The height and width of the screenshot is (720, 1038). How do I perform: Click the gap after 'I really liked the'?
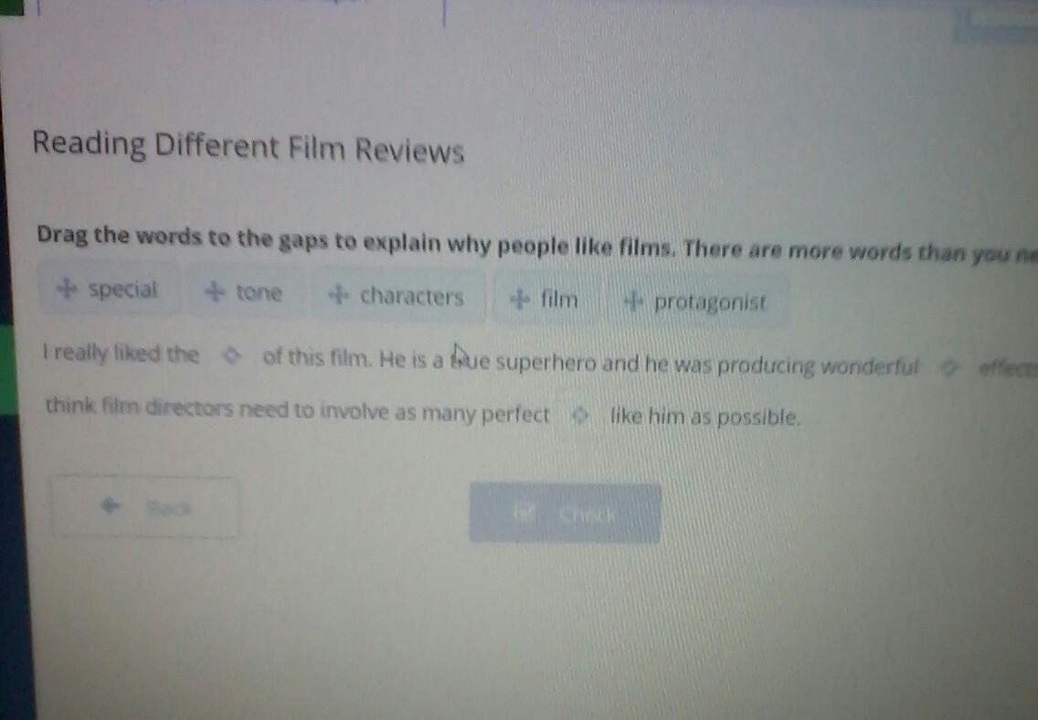(230, 356)
